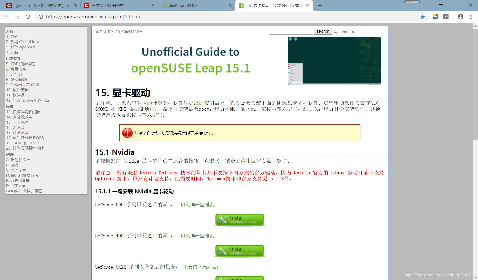
Task: Open sidebar link 1. 简介
Action: pos(12,37)
